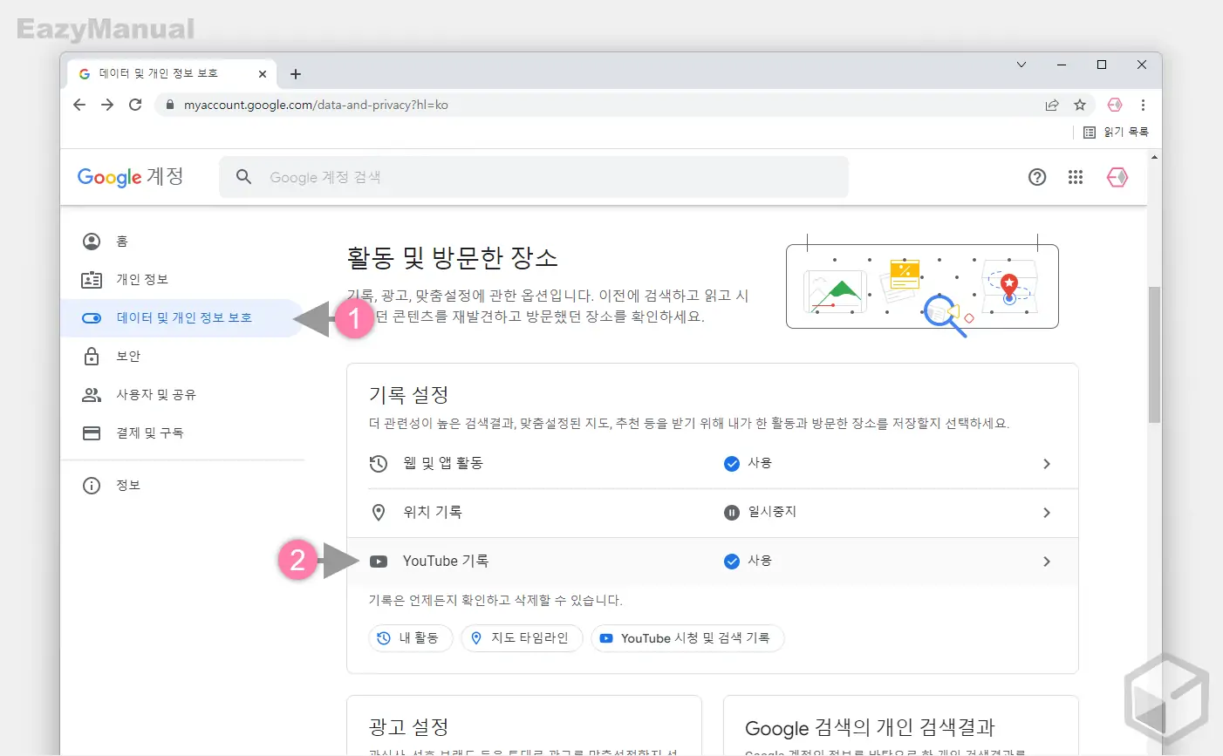Open 보안 in sidebar
The height and width of the screenshot is (756, 1223).
tap(181, 357)
